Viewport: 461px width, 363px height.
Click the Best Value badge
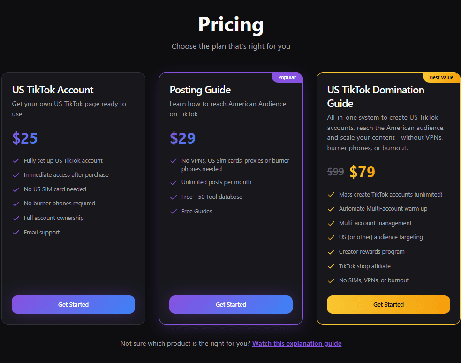[x=441, y=77]
